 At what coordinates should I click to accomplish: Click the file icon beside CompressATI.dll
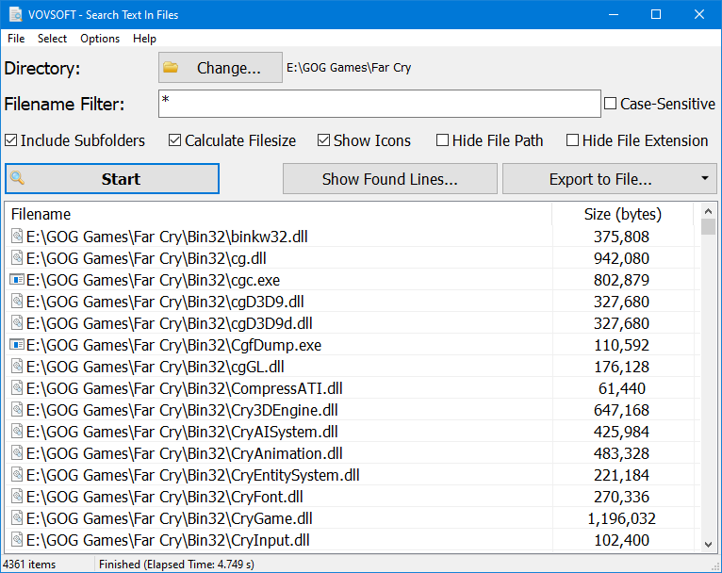coord(17,387)
